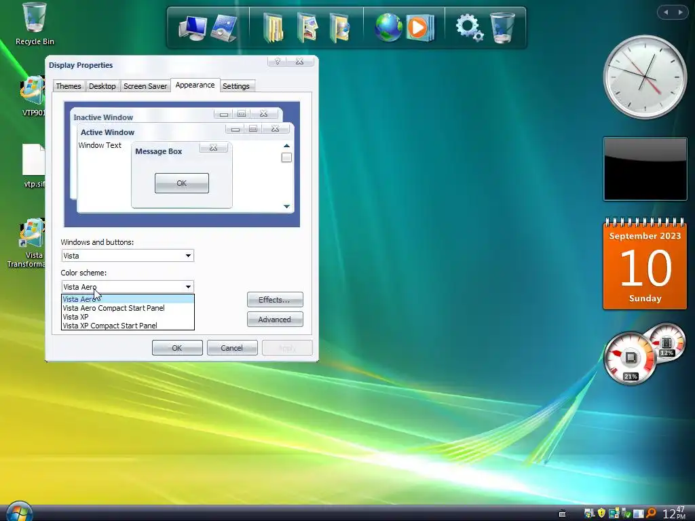The height and width of the screenshot is (521, 695).
Task: Click the dialog's OK button at the bottom
Action: pyautogui.click(x=177, y=348)
